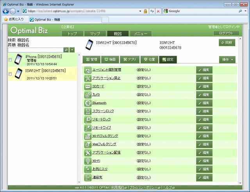Switch to the 管理 sub-tab
This screenshot has height=192, width=250.
pyautogui.click(x=91, y=60)
